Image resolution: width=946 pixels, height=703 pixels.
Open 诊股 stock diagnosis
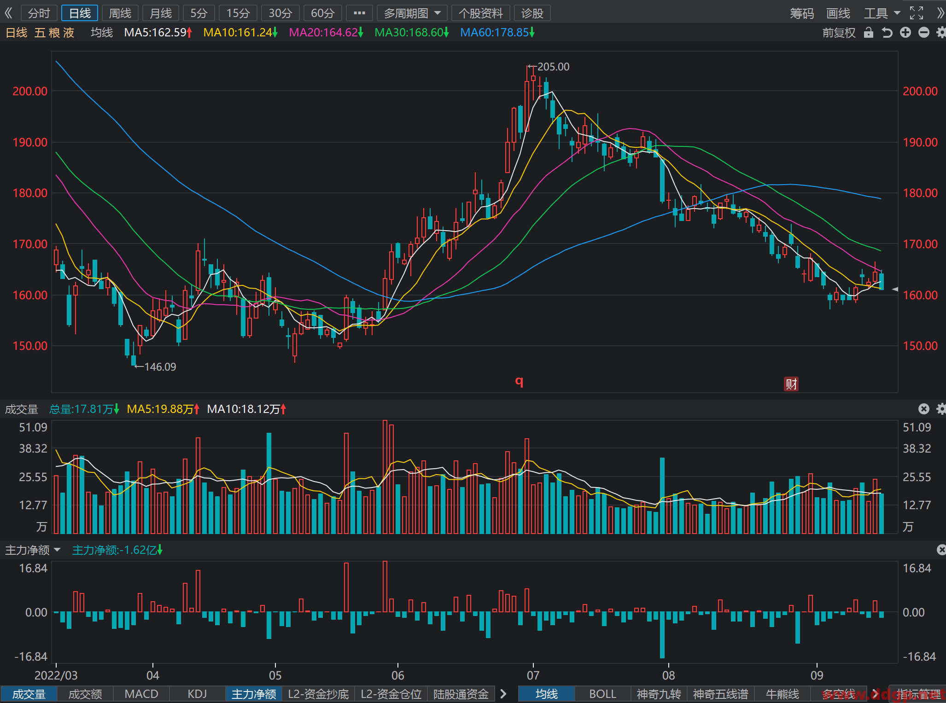pyautogui.click(x=532, y=13)
